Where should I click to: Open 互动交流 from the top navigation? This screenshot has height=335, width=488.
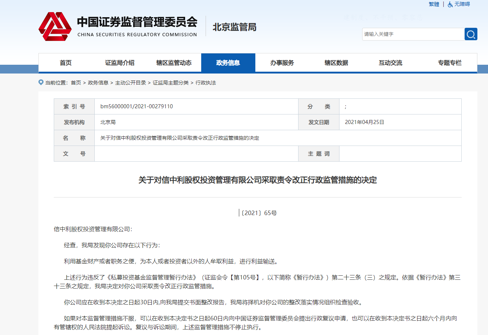pyautogui.click(x=390, y=63)
